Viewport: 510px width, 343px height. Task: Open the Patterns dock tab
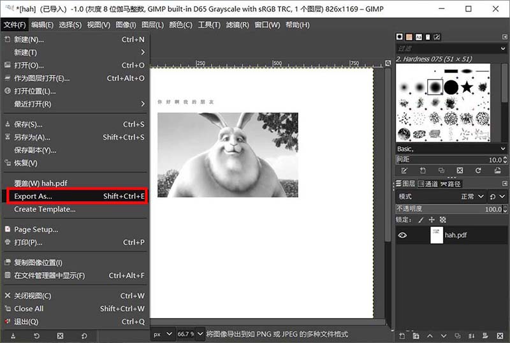pyautogui.click(x=409, y=37)
